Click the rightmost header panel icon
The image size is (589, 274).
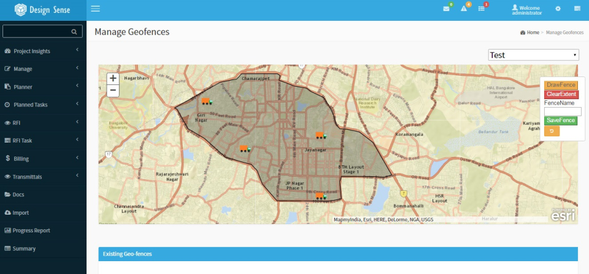577,8
